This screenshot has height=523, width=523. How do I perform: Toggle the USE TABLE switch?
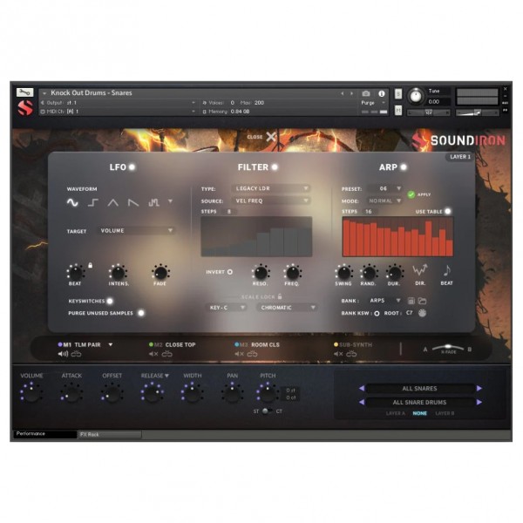[x=448, y=211]
